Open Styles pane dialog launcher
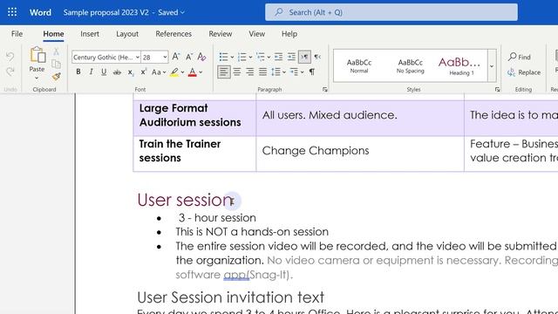The height and width of the screenshot is (314, 558). (497, 90)
